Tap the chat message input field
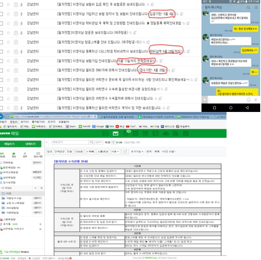This screenshot has height=260, width=261. point(227,100)
